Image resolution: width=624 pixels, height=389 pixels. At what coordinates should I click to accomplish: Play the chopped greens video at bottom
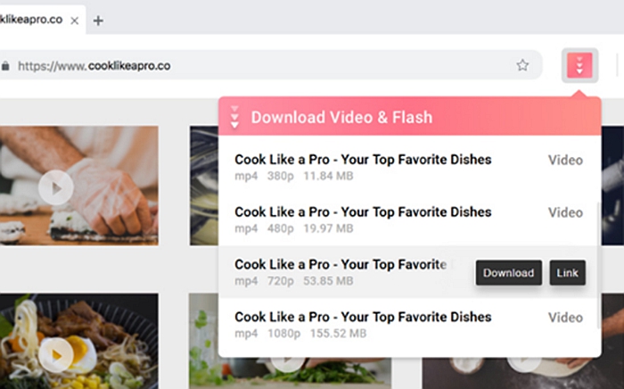coord(288,361)
